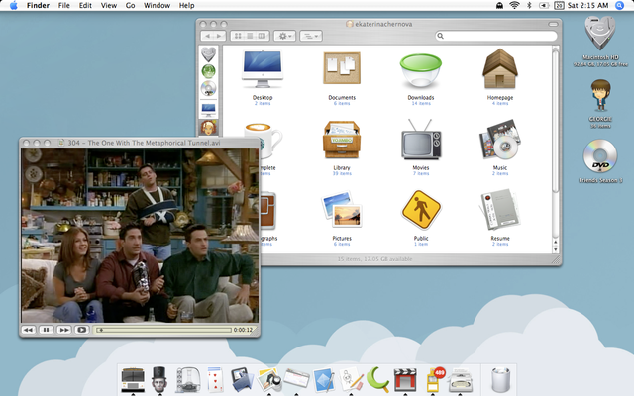
Task: Open the green crescent magnifier Dock app
Action: (378, 379)
